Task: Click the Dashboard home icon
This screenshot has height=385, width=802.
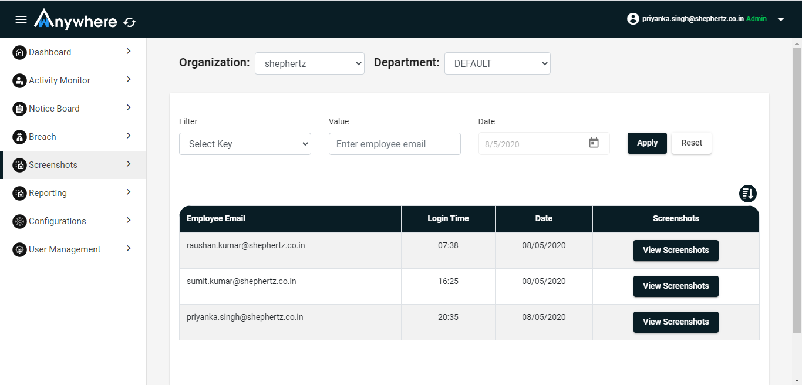Action: (x=19, y=52)
